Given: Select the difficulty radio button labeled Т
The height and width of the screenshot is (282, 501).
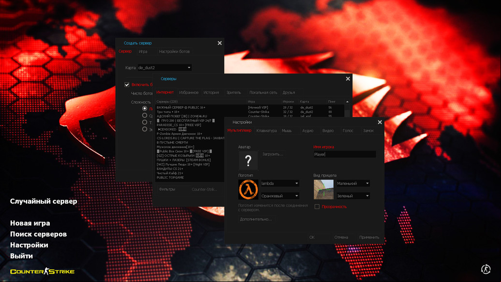Looking at the screenshot, I should 145,122.
